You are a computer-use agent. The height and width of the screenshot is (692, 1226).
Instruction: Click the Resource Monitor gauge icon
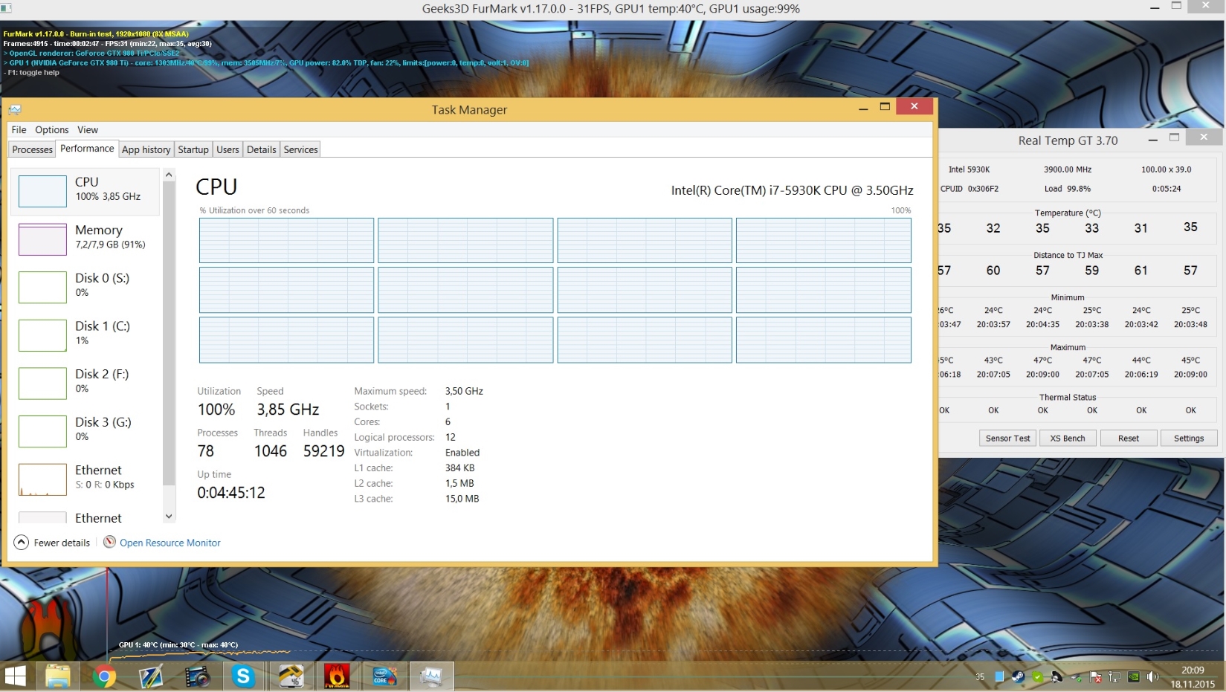(109, 542)
